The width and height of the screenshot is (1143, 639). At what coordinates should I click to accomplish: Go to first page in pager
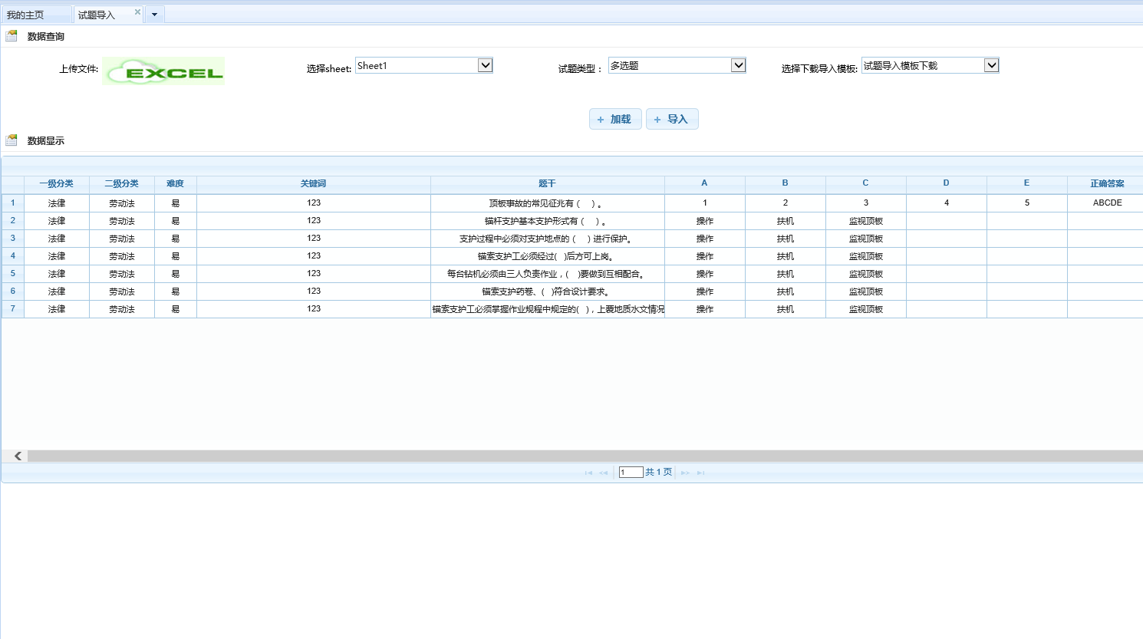tap(588, 473)
